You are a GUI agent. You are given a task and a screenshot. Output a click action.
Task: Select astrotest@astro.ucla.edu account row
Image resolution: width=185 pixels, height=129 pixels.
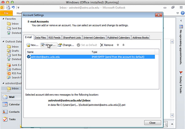[x=91, y=57]
